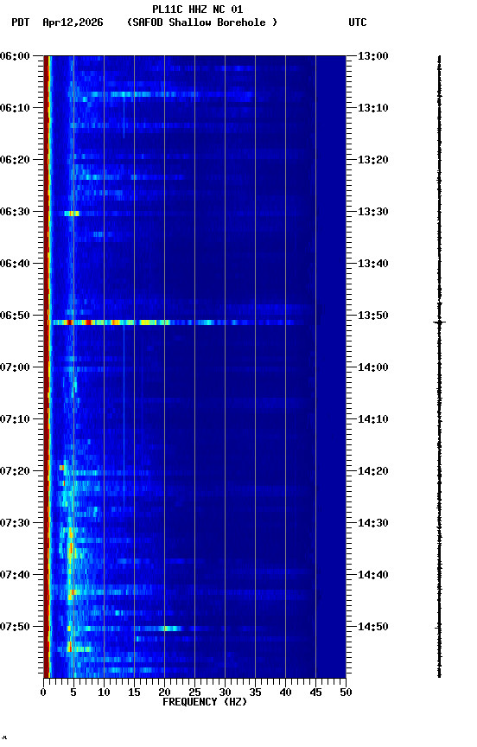Click the 14:30 UTC time label
Screen dimensions: 477x747
tap(373, 523)
